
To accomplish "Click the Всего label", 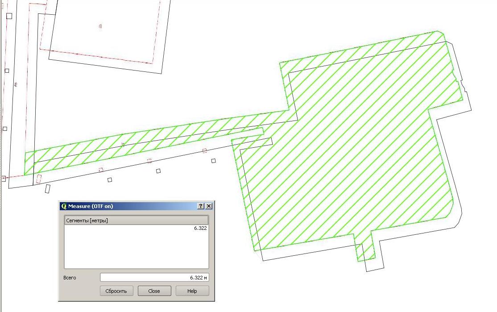I will click(x=70, y=278).
